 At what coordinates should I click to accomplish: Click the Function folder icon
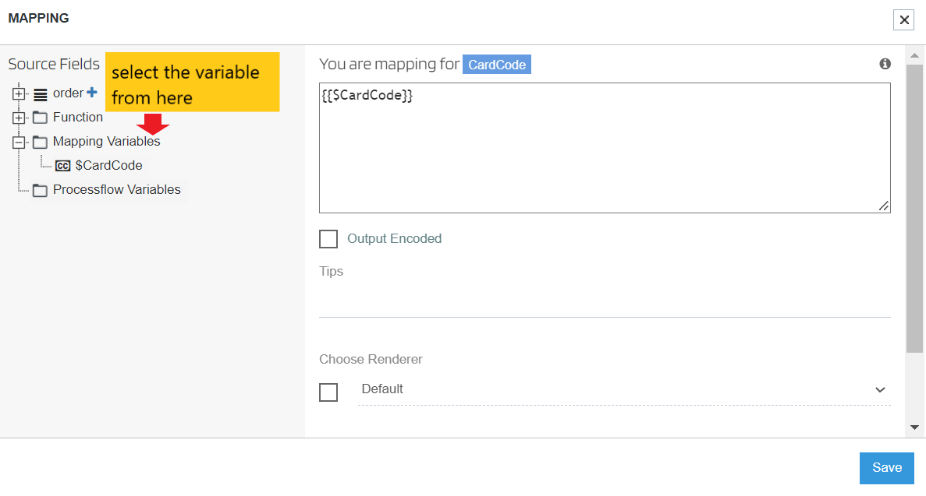click(x=41, y=118)
